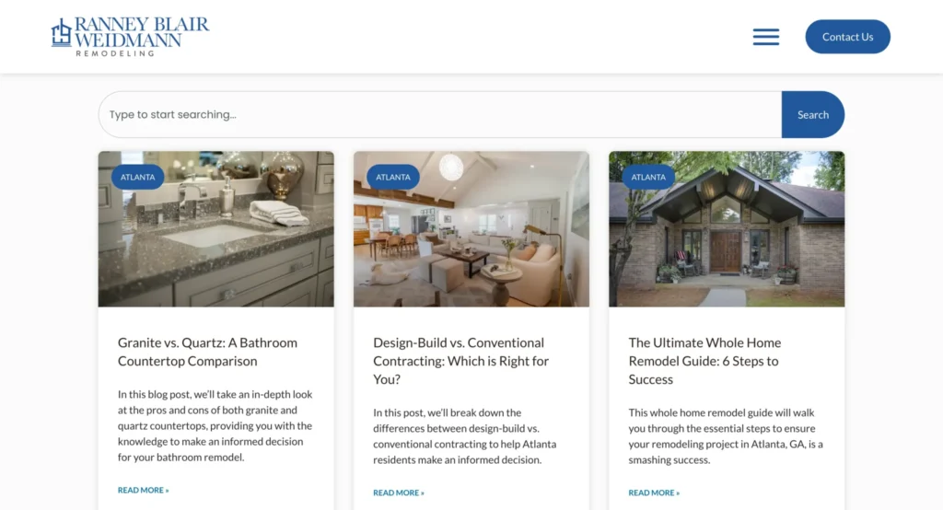Click the whole home remodel excerpt text
Viewport: 943px width, 510px height.
coord(725,436)
